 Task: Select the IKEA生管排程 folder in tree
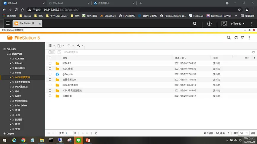[23, 82]
